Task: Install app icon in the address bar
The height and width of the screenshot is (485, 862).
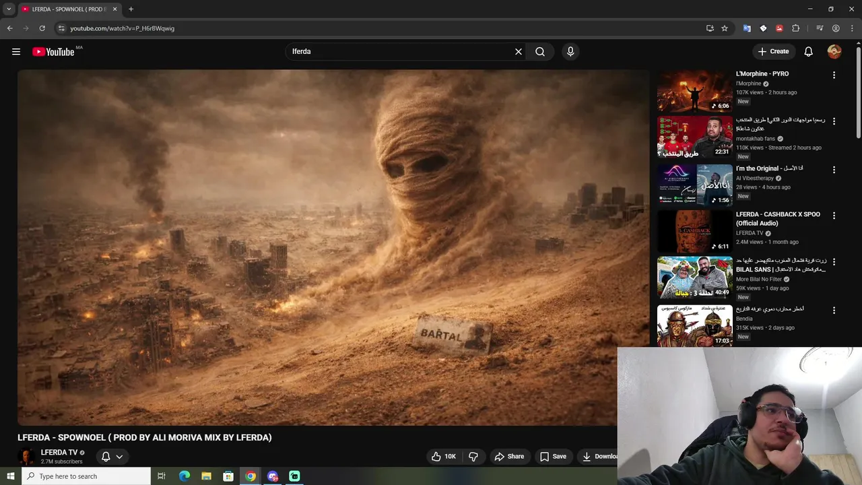Action: pos(710,28)
